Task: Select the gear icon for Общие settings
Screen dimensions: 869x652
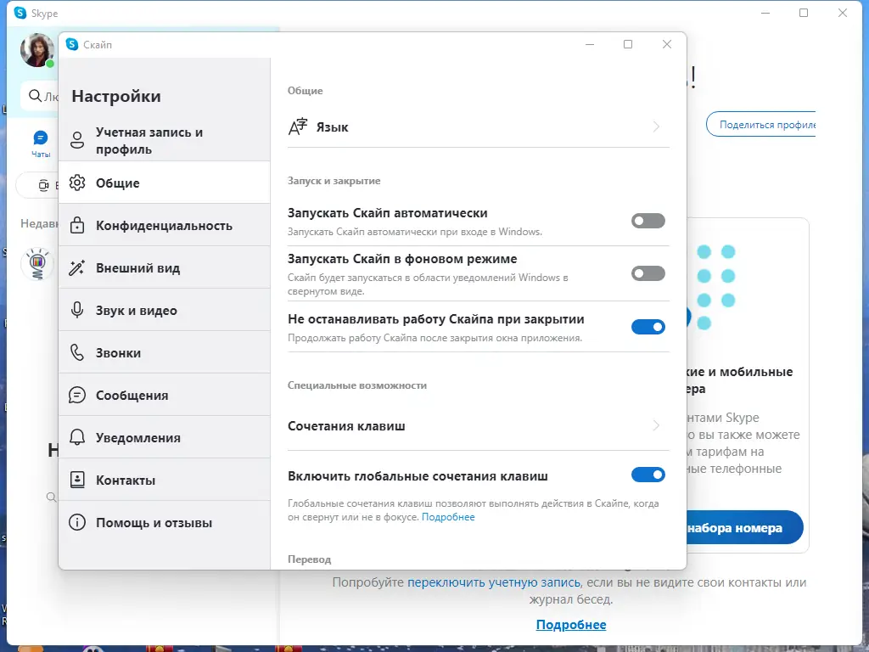Action: click(x=77, y=183)
